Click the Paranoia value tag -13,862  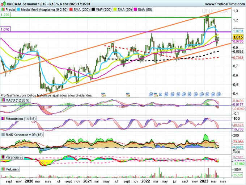(238, 164)
